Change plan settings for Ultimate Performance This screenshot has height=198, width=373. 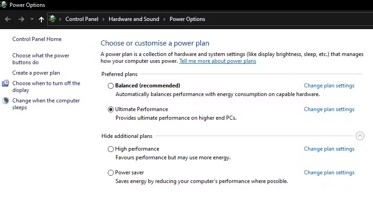pos(329,109)
